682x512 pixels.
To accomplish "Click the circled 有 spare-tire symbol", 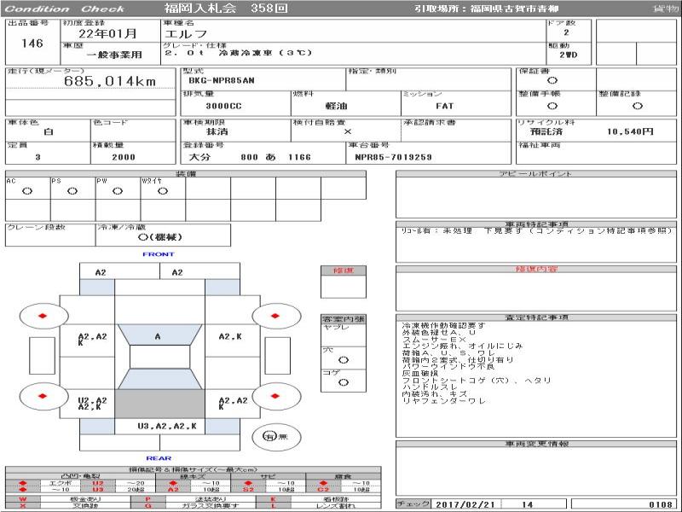I will click(x=270, y=435).
